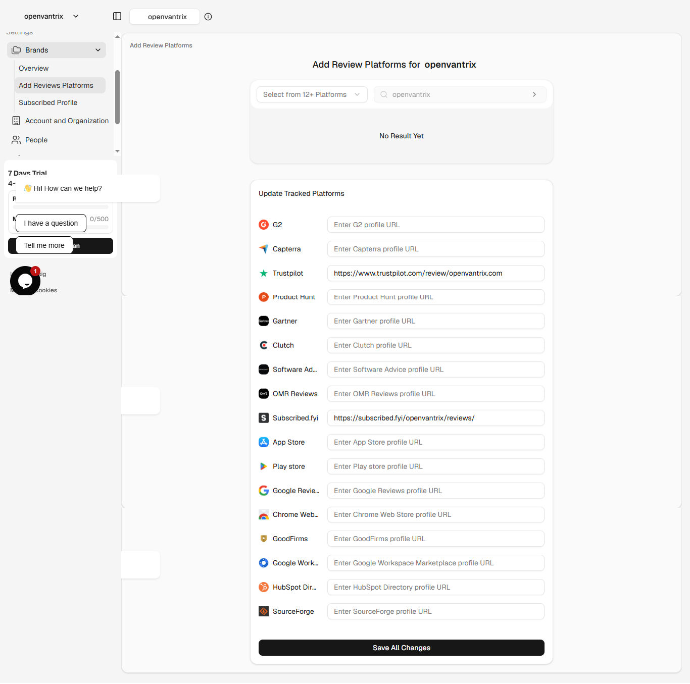
Task: Click the search magnifier icon
Action: coord(384,94)
